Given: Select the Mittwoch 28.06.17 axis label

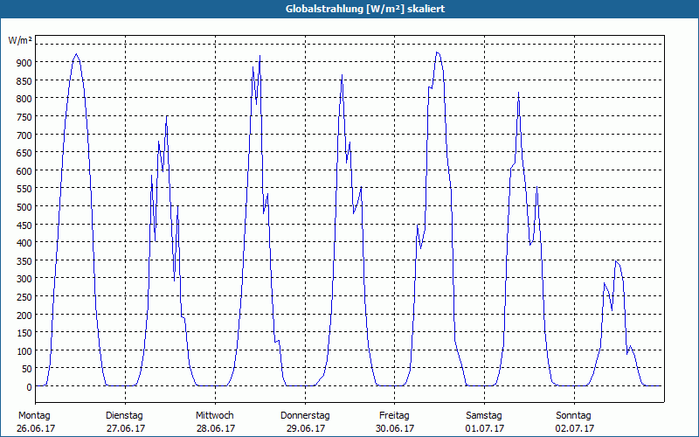Looking at the screenshot, I should [215, 422].
